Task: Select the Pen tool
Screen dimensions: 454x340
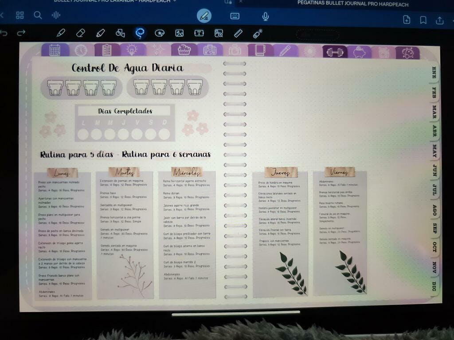Action: pyautogui.click(x=61, y=33)
